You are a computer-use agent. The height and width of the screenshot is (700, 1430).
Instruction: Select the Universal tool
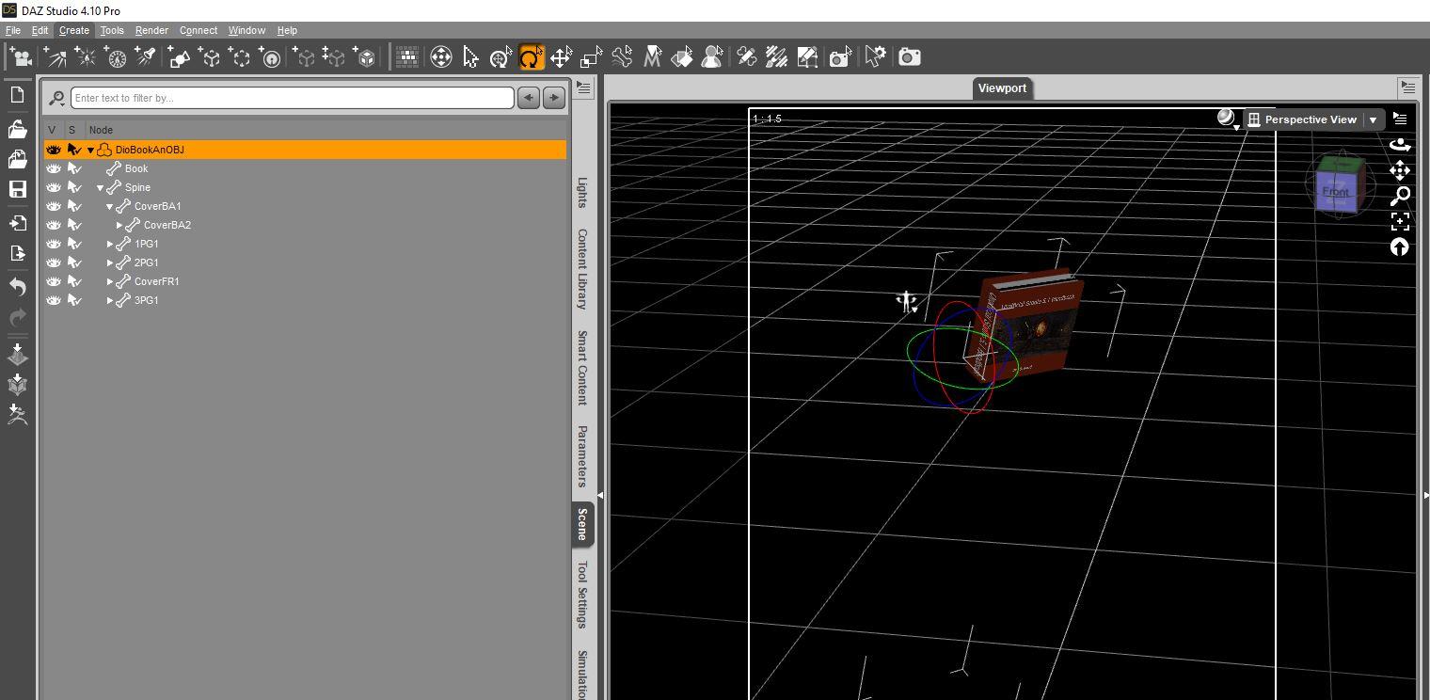(501, 57)
